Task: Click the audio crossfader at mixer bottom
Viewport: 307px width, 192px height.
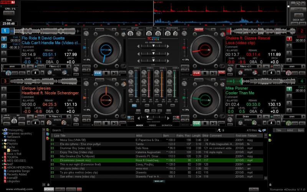Action: click(x=153, y=118)
